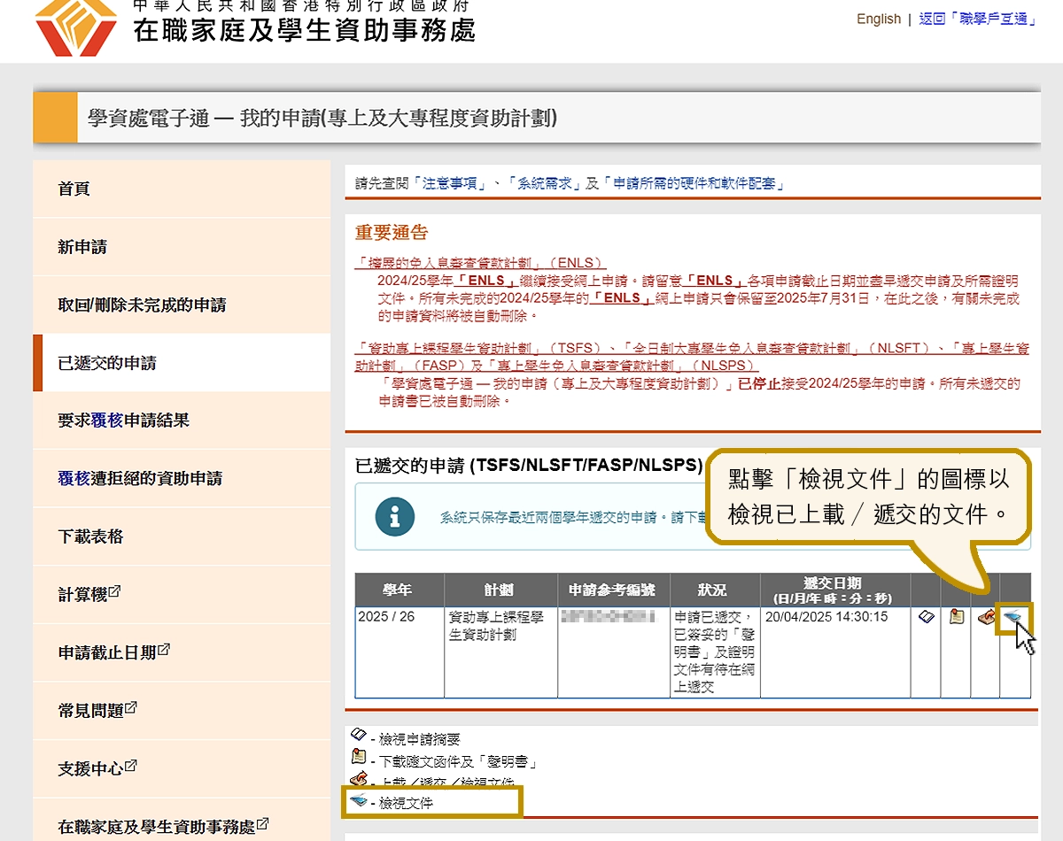The image size is (1063, 841).
Task: Open 首頁 in the sidebar
Action: click(182, 189)
